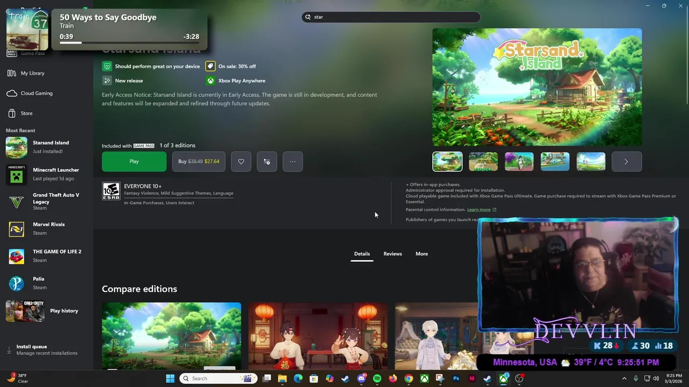Image resolution: width=689 pixels, height=387 pixels.
Task: Open Photoshop from the taskbar
Action: coord(456,378)
